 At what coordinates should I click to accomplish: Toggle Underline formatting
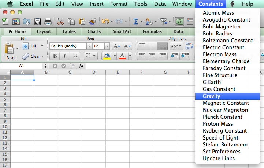pyautogui.click(x=75, y=56)
